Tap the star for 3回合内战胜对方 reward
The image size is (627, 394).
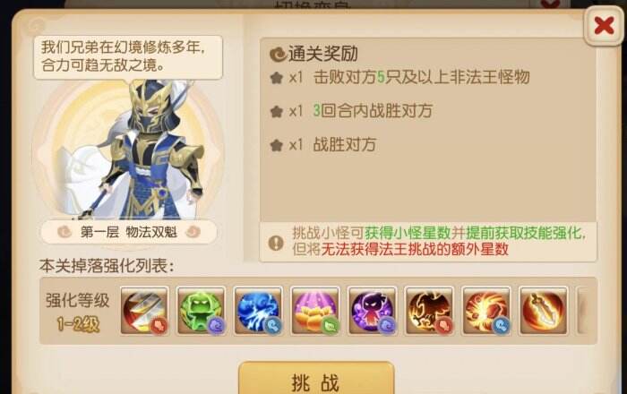tap(276, 111)
